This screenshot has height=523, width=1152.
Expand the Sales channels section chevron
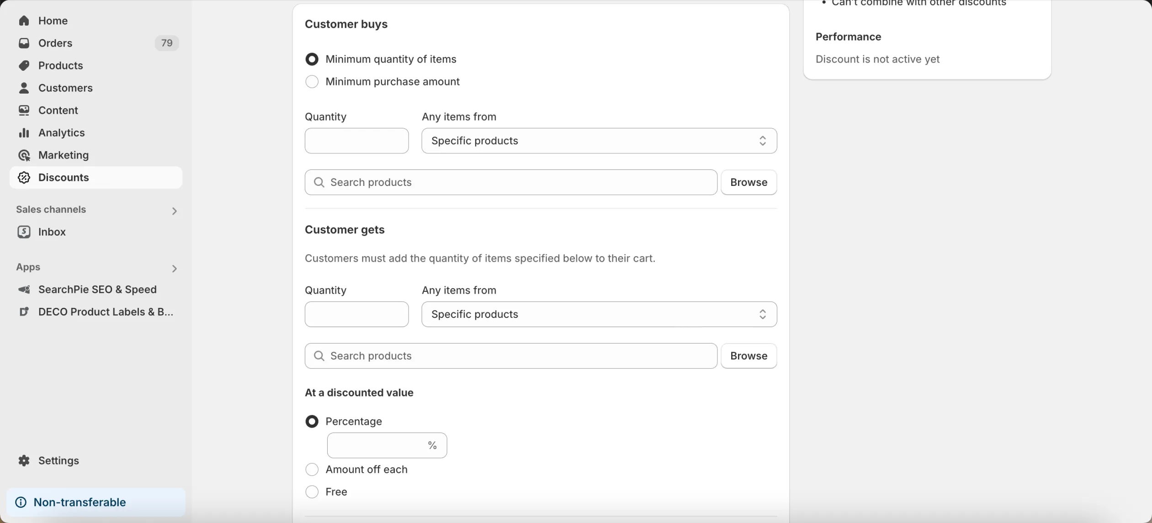point(174,211)
